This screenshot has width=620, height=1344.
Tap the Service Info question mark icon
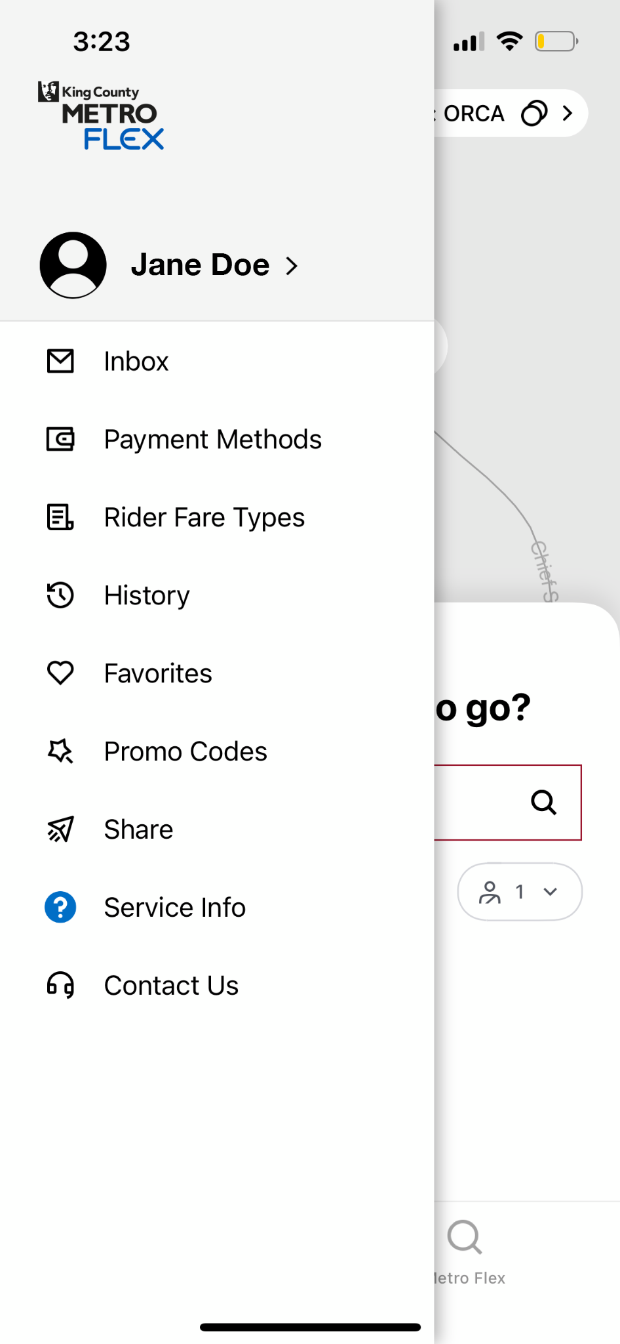pyautogui.click(x=60, y=908)
